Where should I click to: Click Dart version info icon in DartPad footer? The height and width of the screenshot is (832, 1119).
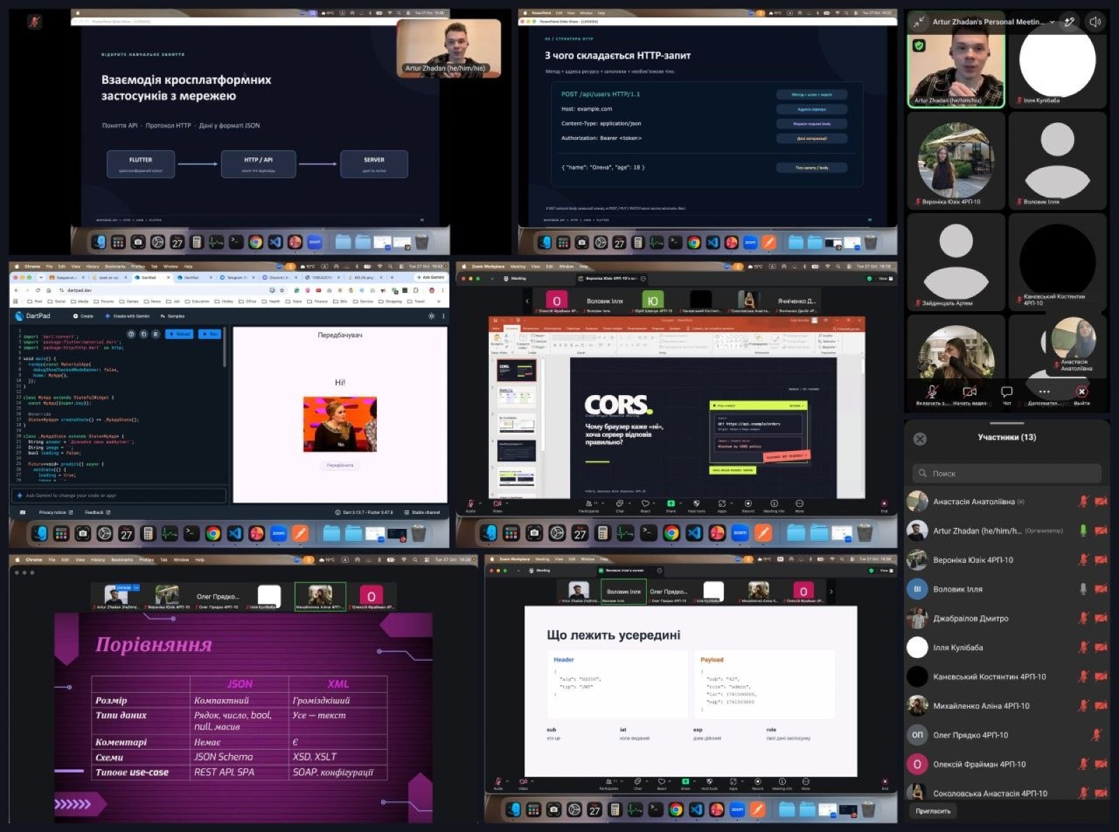338,512
